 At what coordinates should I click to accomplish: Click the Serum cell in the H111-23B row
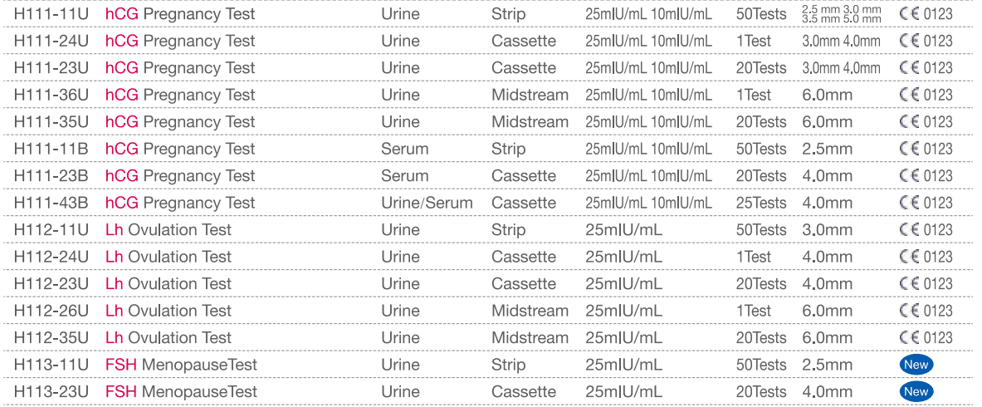405,176
